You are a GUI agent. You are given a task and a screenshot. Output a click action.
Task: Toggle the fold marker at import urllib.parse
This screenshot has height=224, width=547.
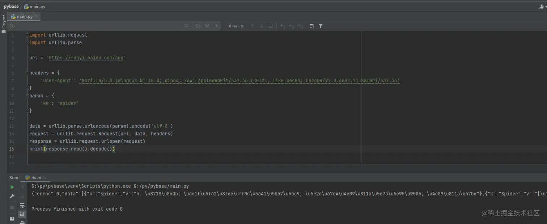27,43
